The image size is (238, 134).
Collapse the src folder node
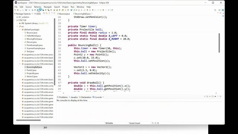tap(17, 26)
